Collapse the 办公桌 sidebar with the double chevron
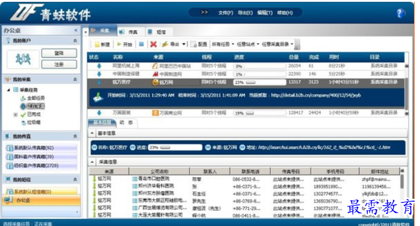 pyautogui.click(x=76, y=30)
